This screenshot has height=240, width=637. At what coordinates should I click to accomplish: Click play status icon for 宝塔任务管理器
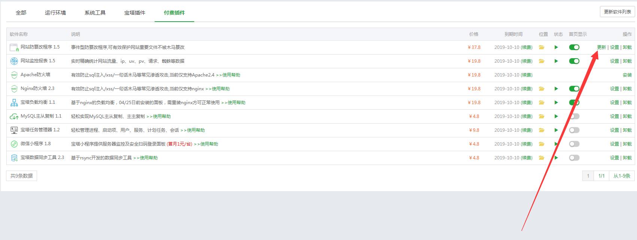pyautogui.click(x=557, y=130)
